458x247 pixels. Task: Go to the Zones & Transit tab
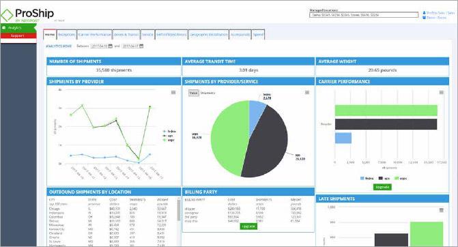(126, 34)
